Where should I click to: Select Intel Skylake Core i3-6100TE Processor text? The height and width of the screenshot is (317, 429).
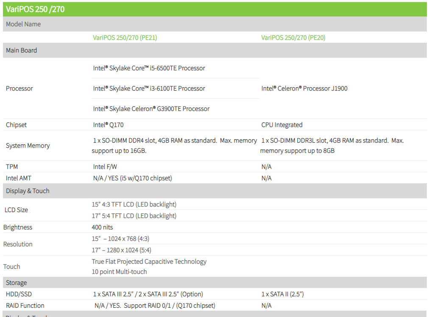pos(149,88)
